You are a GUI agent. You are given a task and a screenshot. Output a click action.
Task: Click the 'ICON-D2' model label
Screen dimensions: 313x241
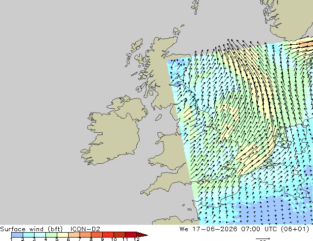(85, 229)
